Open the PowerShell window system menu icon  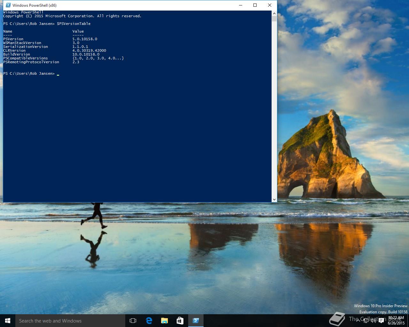(8, 5)
